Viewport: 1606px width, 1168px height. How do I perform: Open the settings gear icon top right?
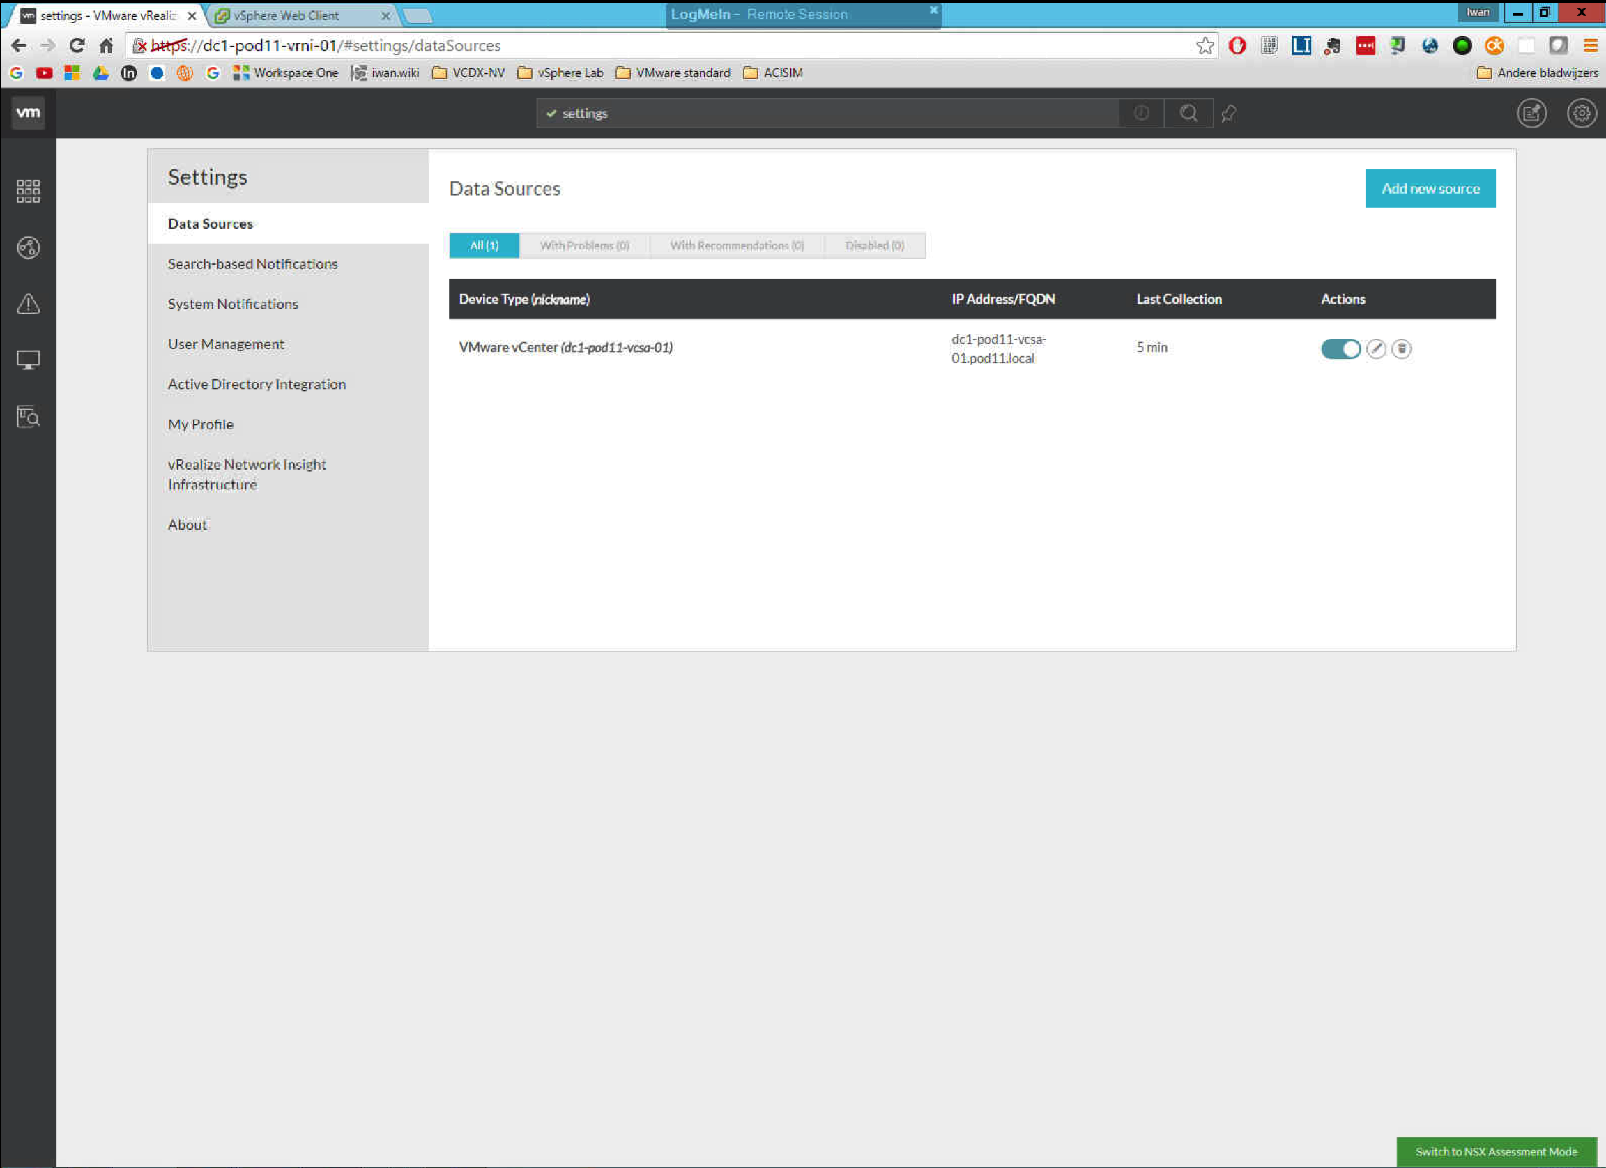pos(1581,114)
